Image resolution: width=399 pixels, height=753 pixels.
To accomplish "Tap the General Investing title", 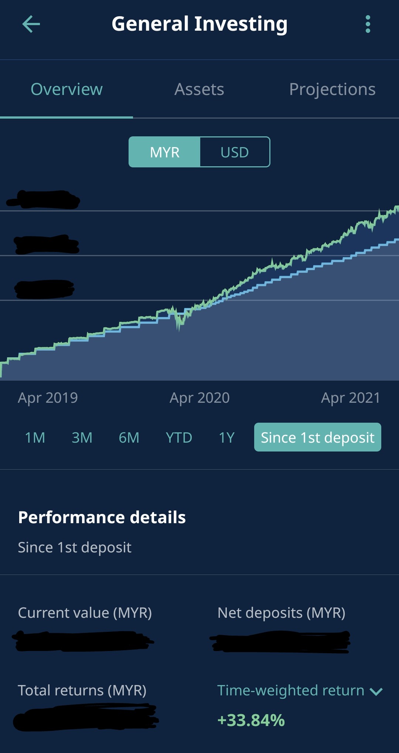I will [199, 24].
